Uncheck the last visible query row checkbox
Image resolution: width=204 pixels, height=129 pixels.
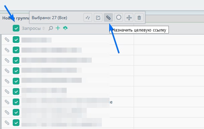(x=16, y=123)
